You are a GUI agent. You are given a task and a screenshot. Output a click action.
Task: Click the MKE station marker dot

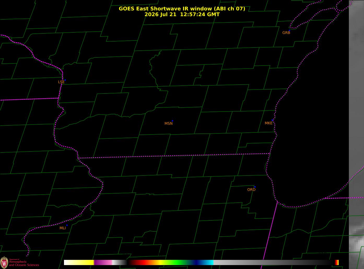click(272, 120)
